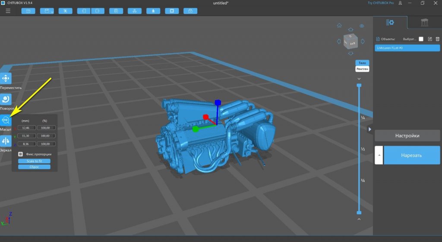The height and width of the screenshot is (242, 442).
Task: Switch to Рентген view mode
Action: click(362, 69)
